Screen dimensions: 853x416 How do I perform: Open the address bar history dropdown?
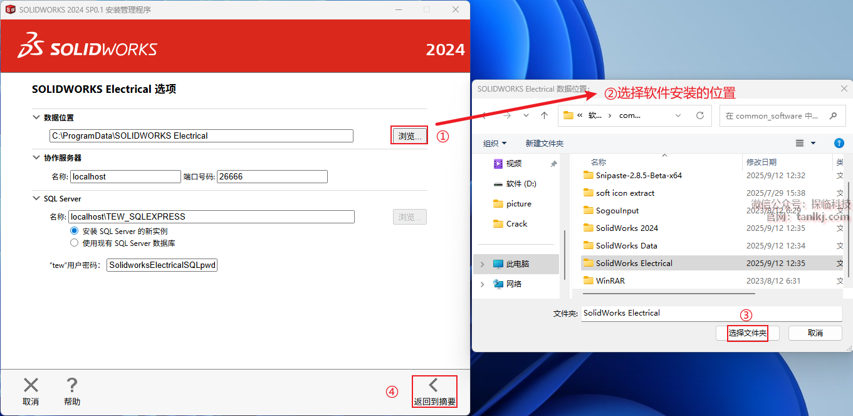pos(678,115)
